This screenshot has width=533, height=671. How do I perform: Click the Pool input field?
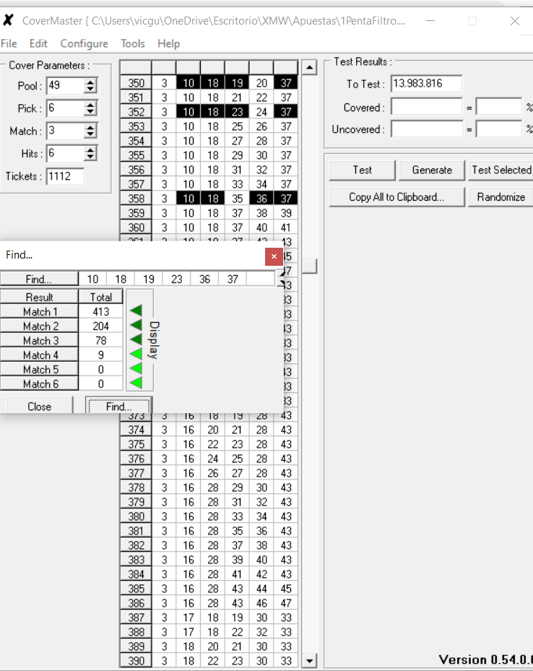pyautogui.click(x=65, y=85)
